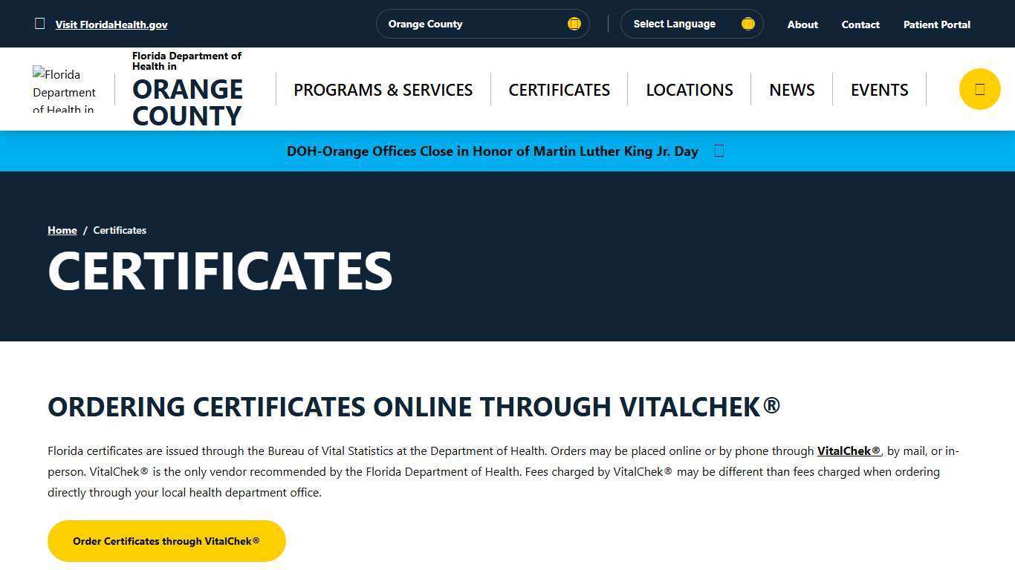Open the CERTIFICATES navigation menu
1015x570 pixels.
coord(559,89)
